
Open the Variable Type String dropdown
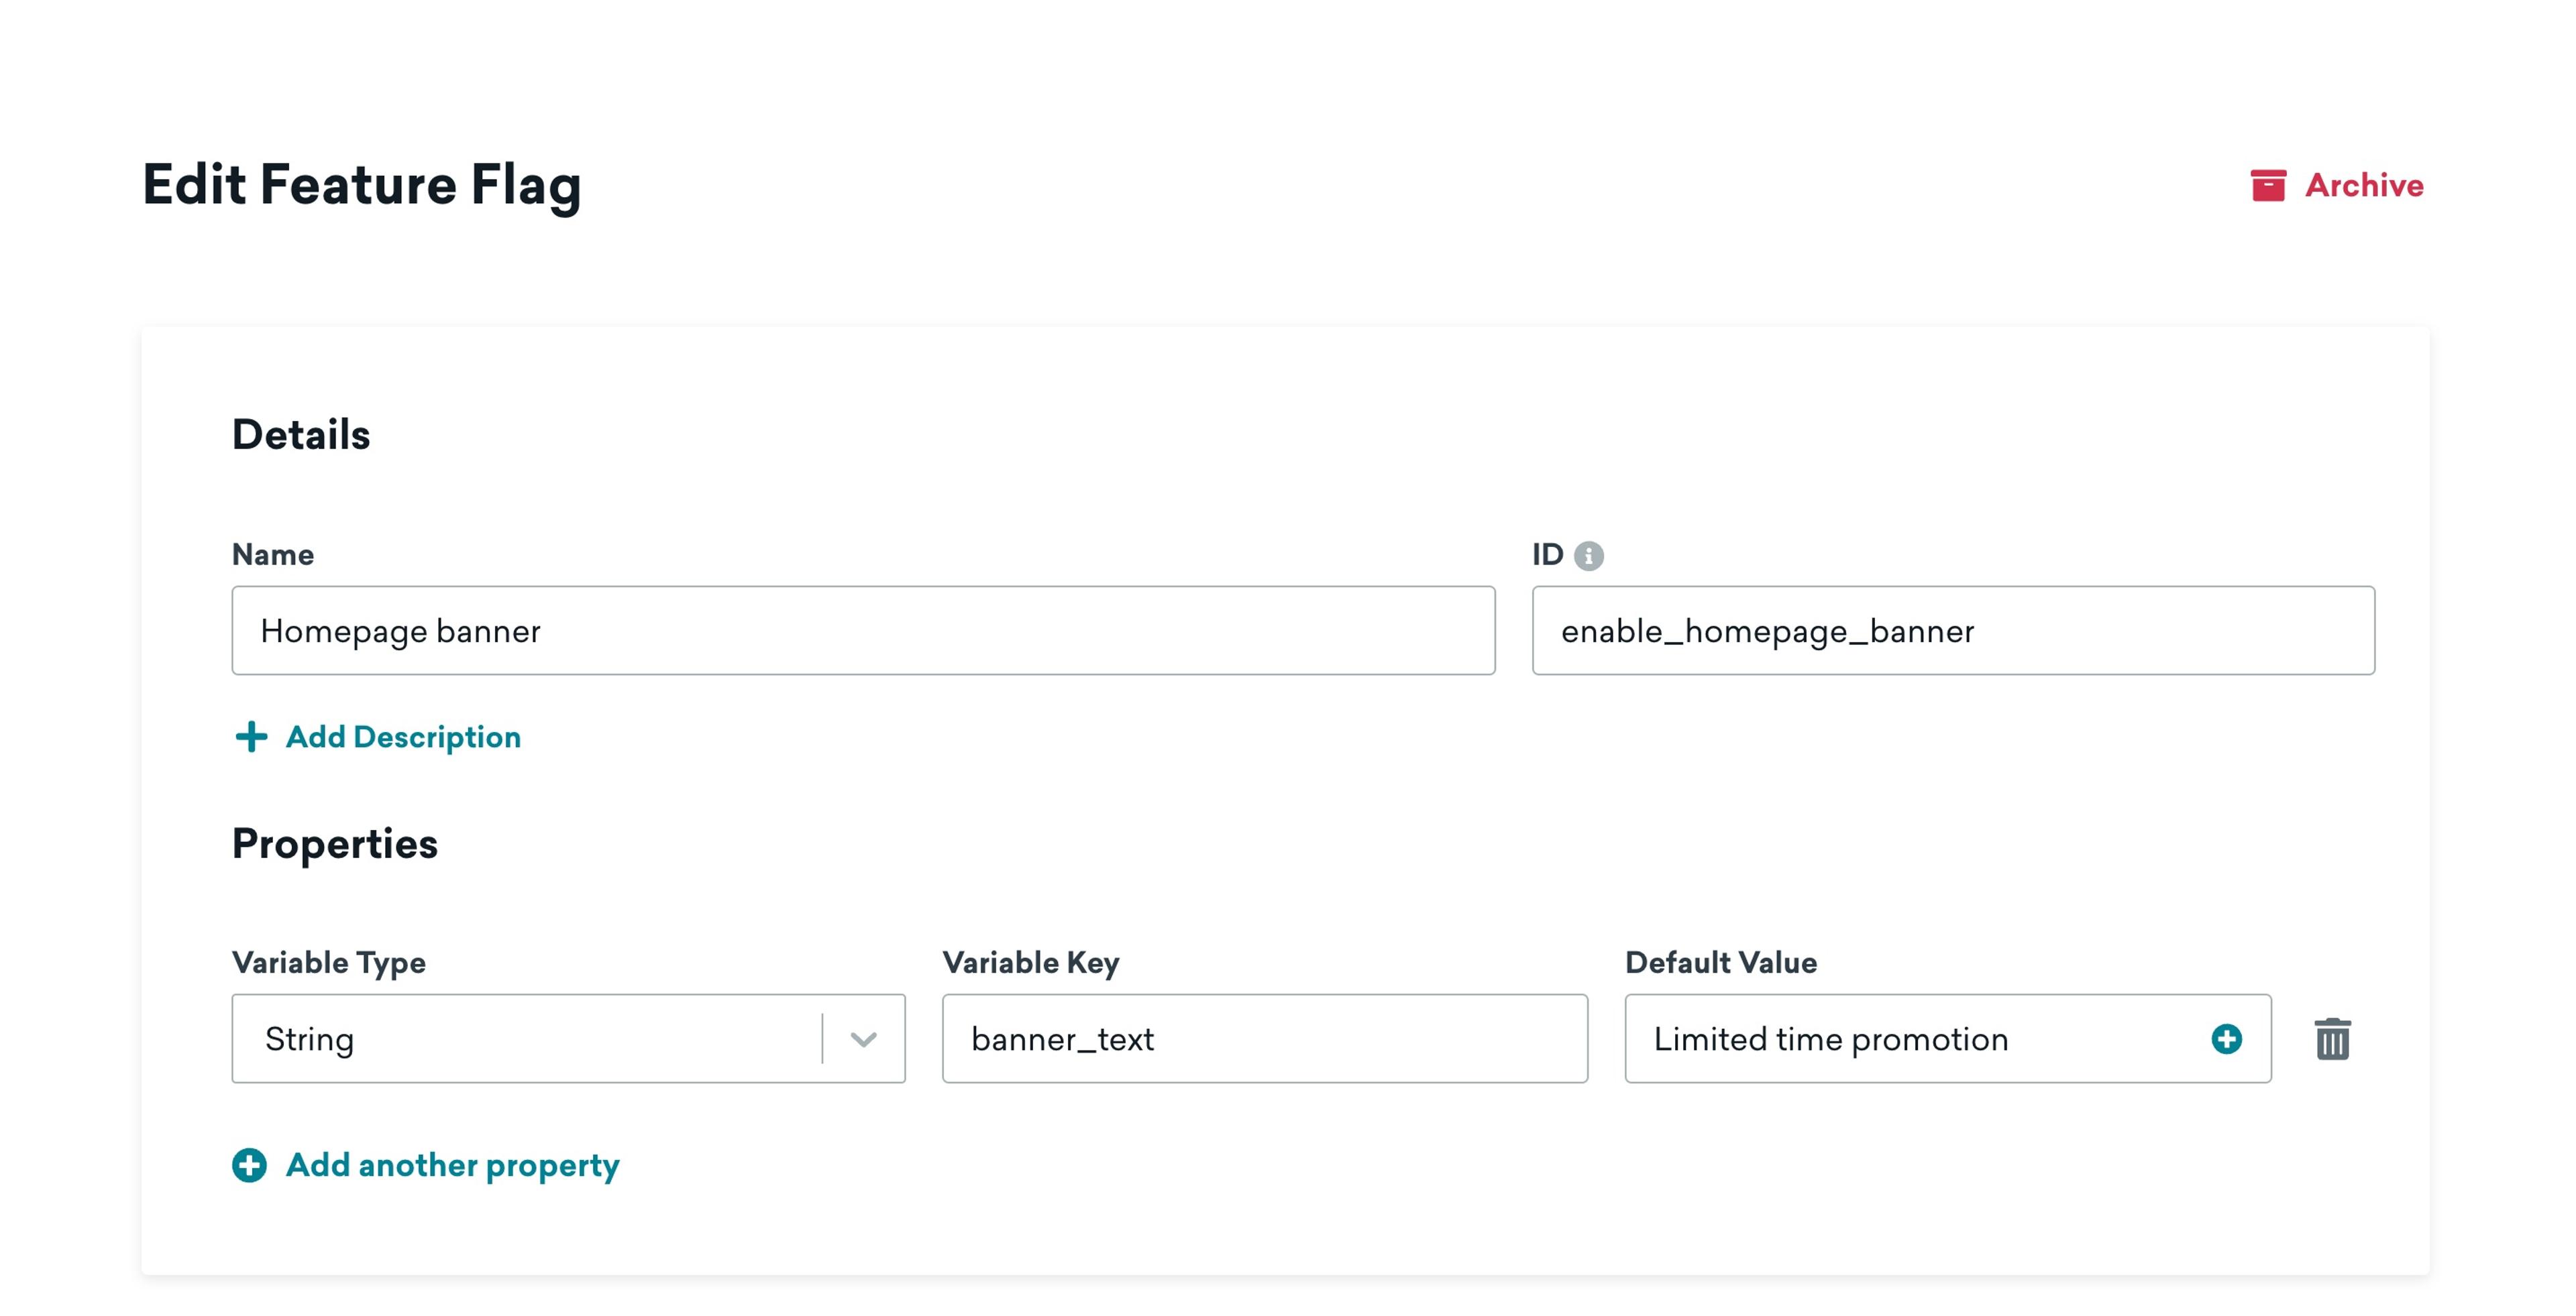click(527, 1038)
